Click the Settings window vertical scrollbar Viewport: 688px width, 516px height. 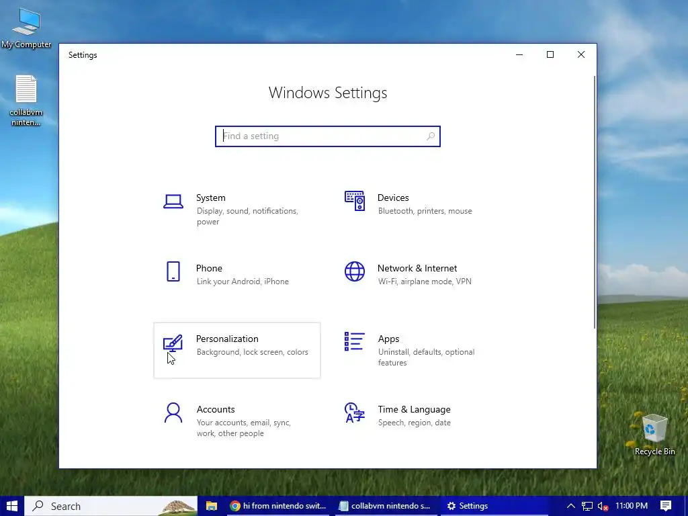click(x=595, y=202)
